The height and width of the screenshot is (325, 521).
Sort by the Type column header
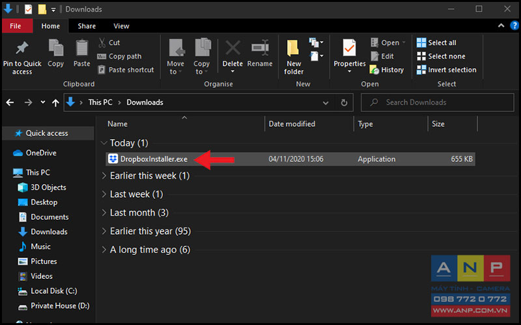tap(365, 124)
